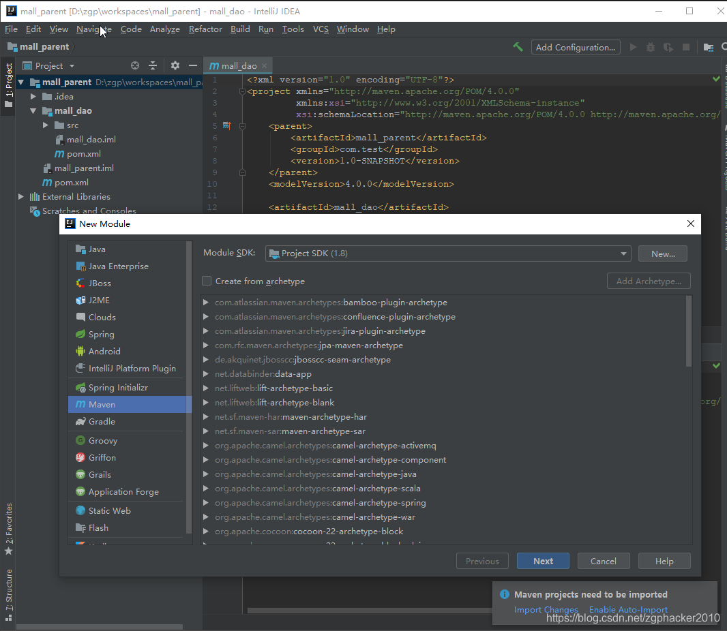
Task: Click the New... SDK button
Action: [x=663, y=254]
